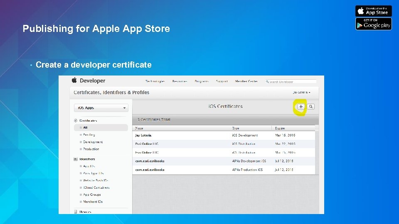
Task: Open the Programs menu
Action: 202,81
